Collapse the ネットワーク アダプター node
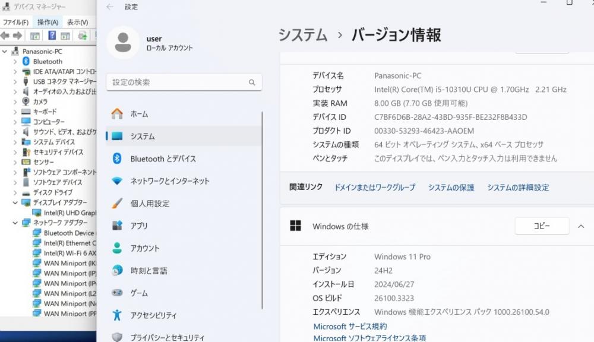 point(15,222)
